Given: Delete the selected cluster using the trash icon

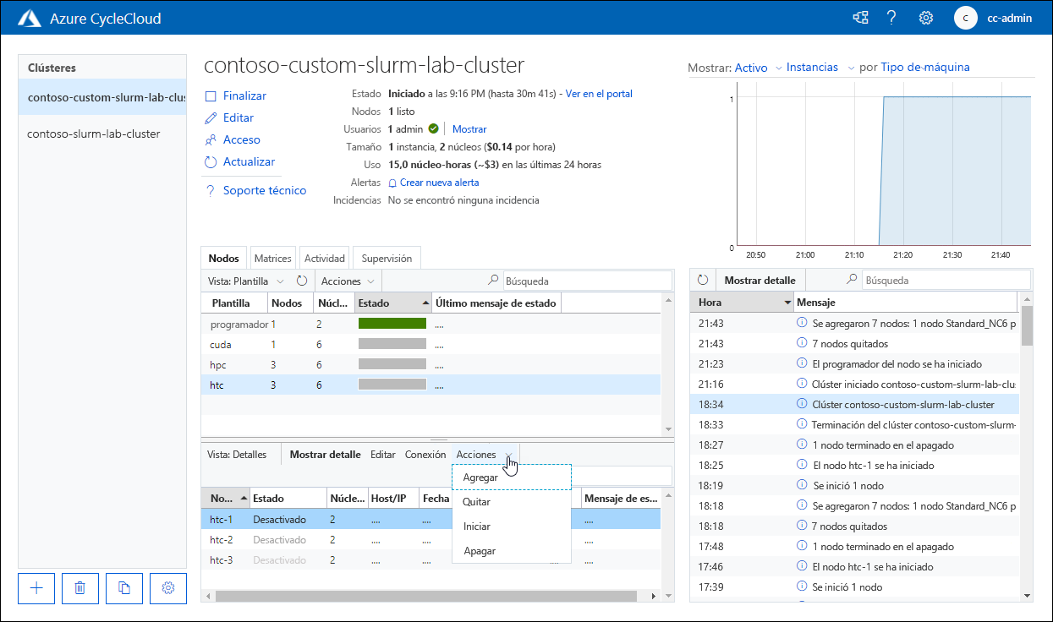Looking at the screenshot, I should (80, 588).
